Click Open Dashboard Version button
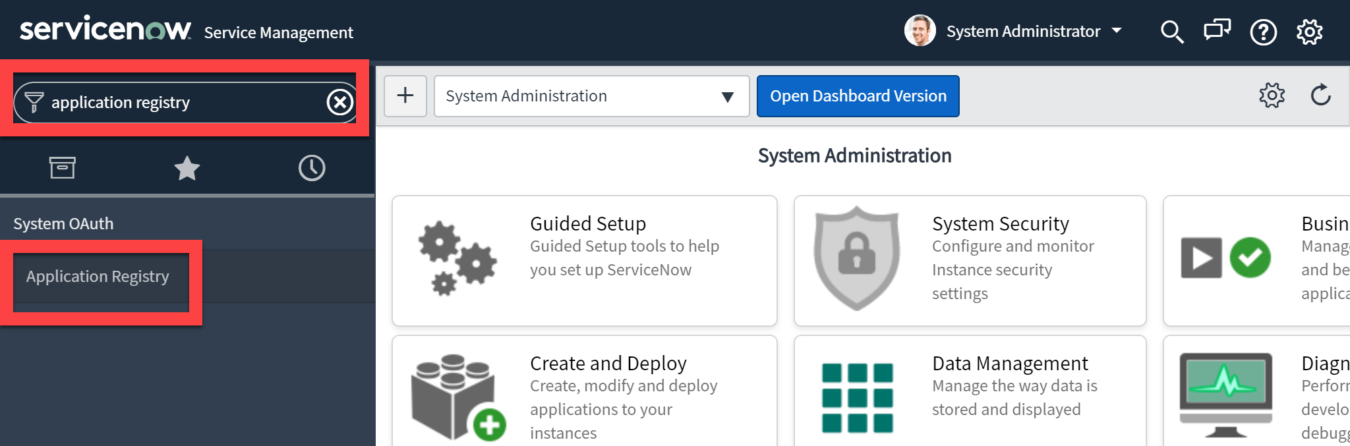The image size is (1350, 446). 858,96
